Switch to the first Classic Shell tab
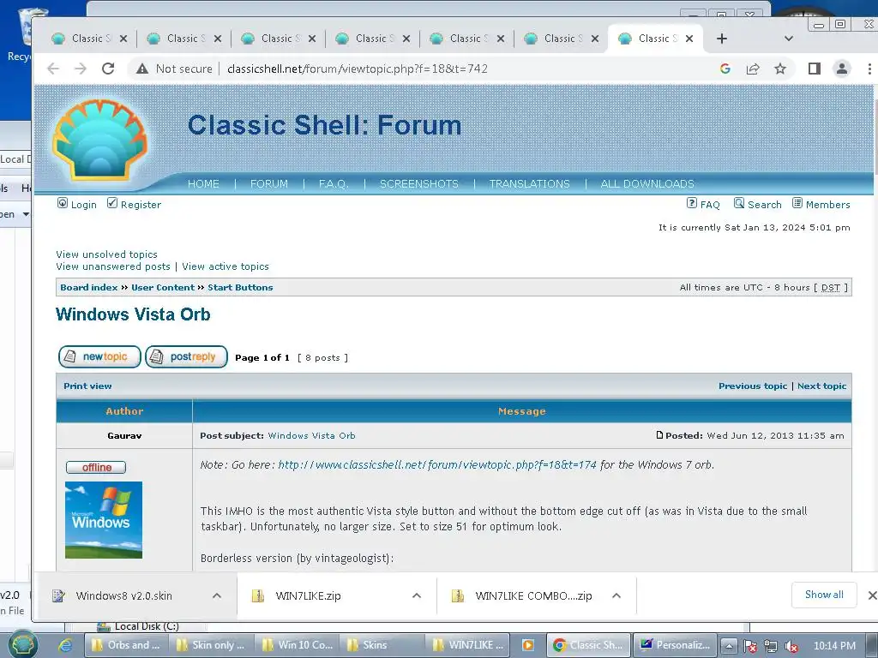The height and width of the screenshot is (658, 878). click(x=88, y=39)
